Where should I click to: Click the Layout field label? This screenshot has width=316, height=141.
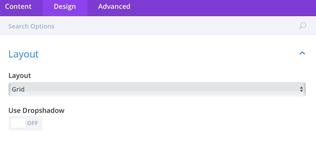[20, 76]
